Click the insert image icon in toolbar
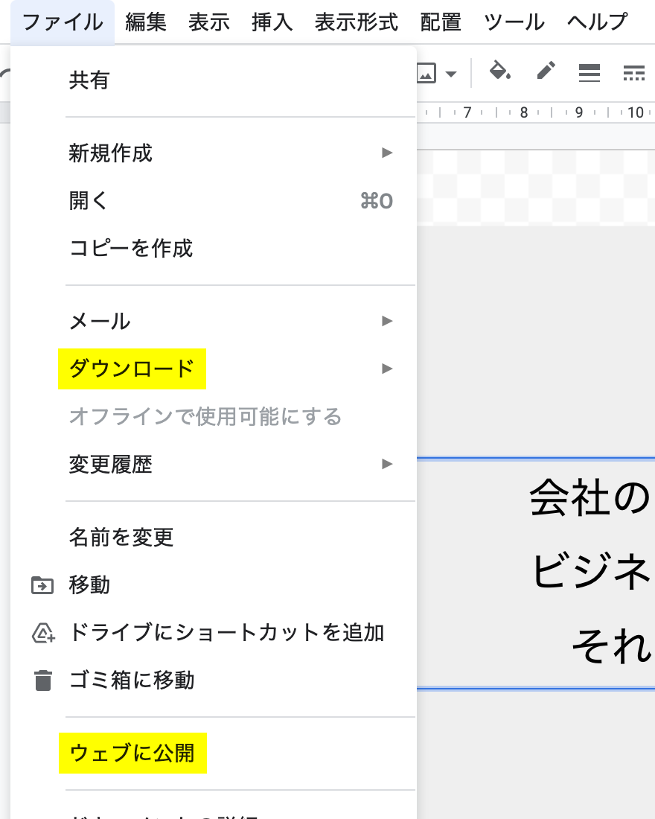The height and width of the screenshot is (819, 655). tap(426, 73)
